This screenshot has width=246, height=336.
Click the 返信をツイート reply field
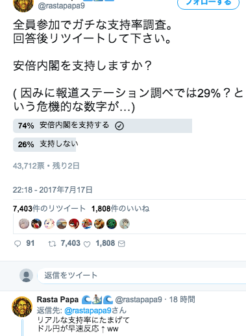[141, 275]
